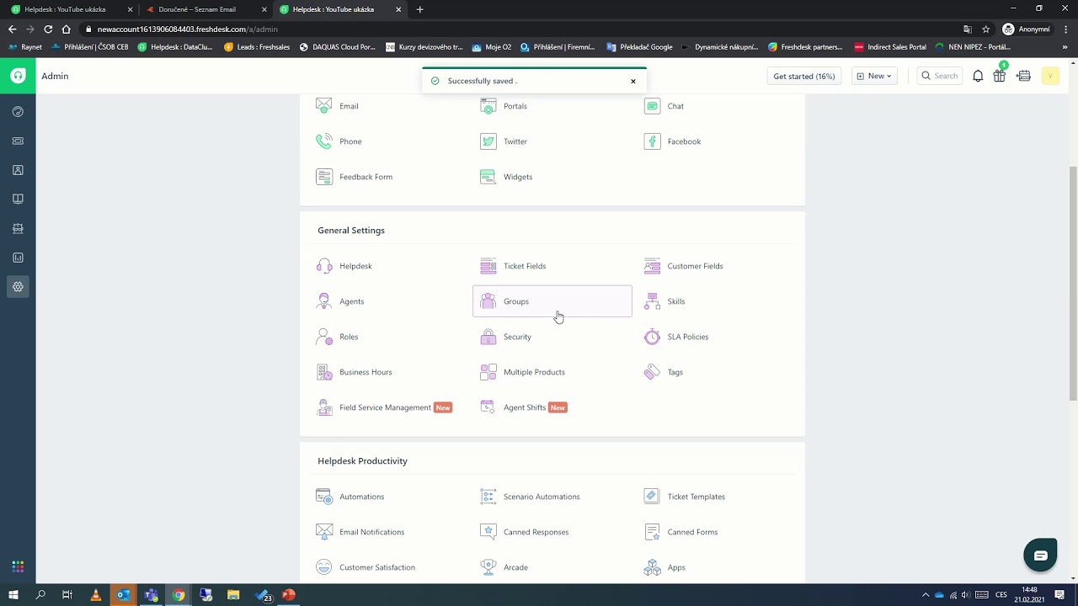Open the Arcade settings
The image size is (1078, 606).
[504, 567]
